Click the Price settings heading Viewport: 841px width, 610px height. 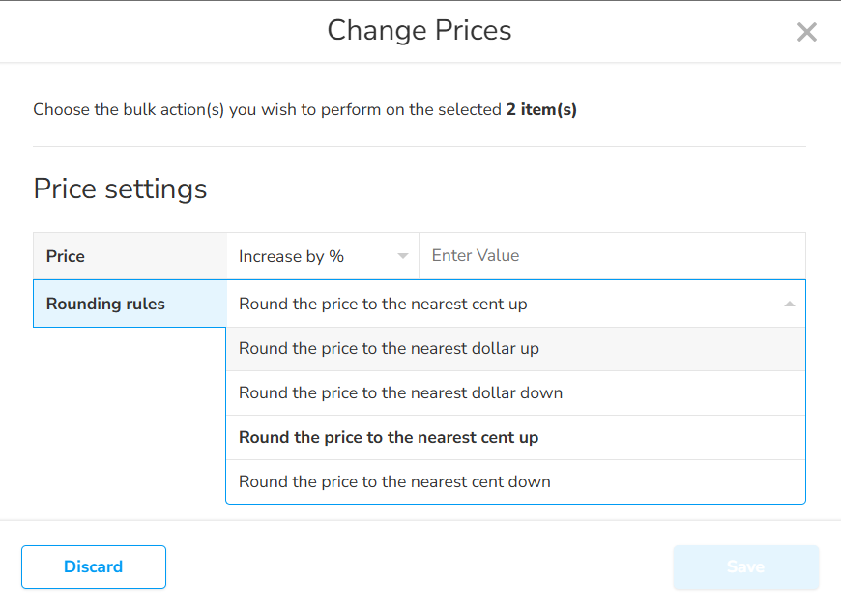(120, 189)
